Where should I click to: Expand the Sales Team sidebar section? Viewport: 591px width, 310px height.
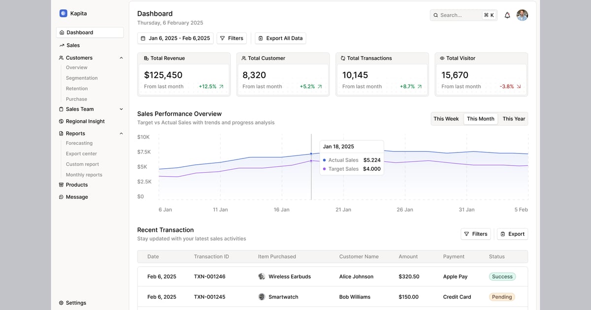[x=121, y=109]
